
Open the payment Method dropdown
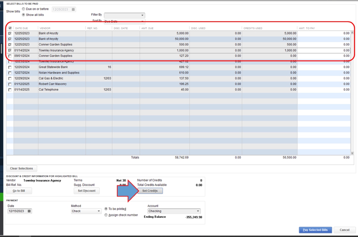pos(99,211)
